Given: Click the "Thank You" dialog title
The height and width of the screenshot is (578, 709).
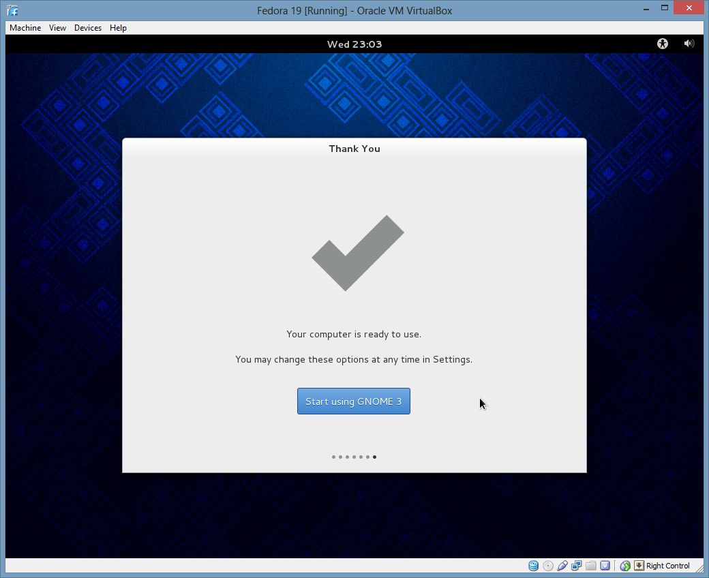Looking at the screenshot, I should point(354,149).
